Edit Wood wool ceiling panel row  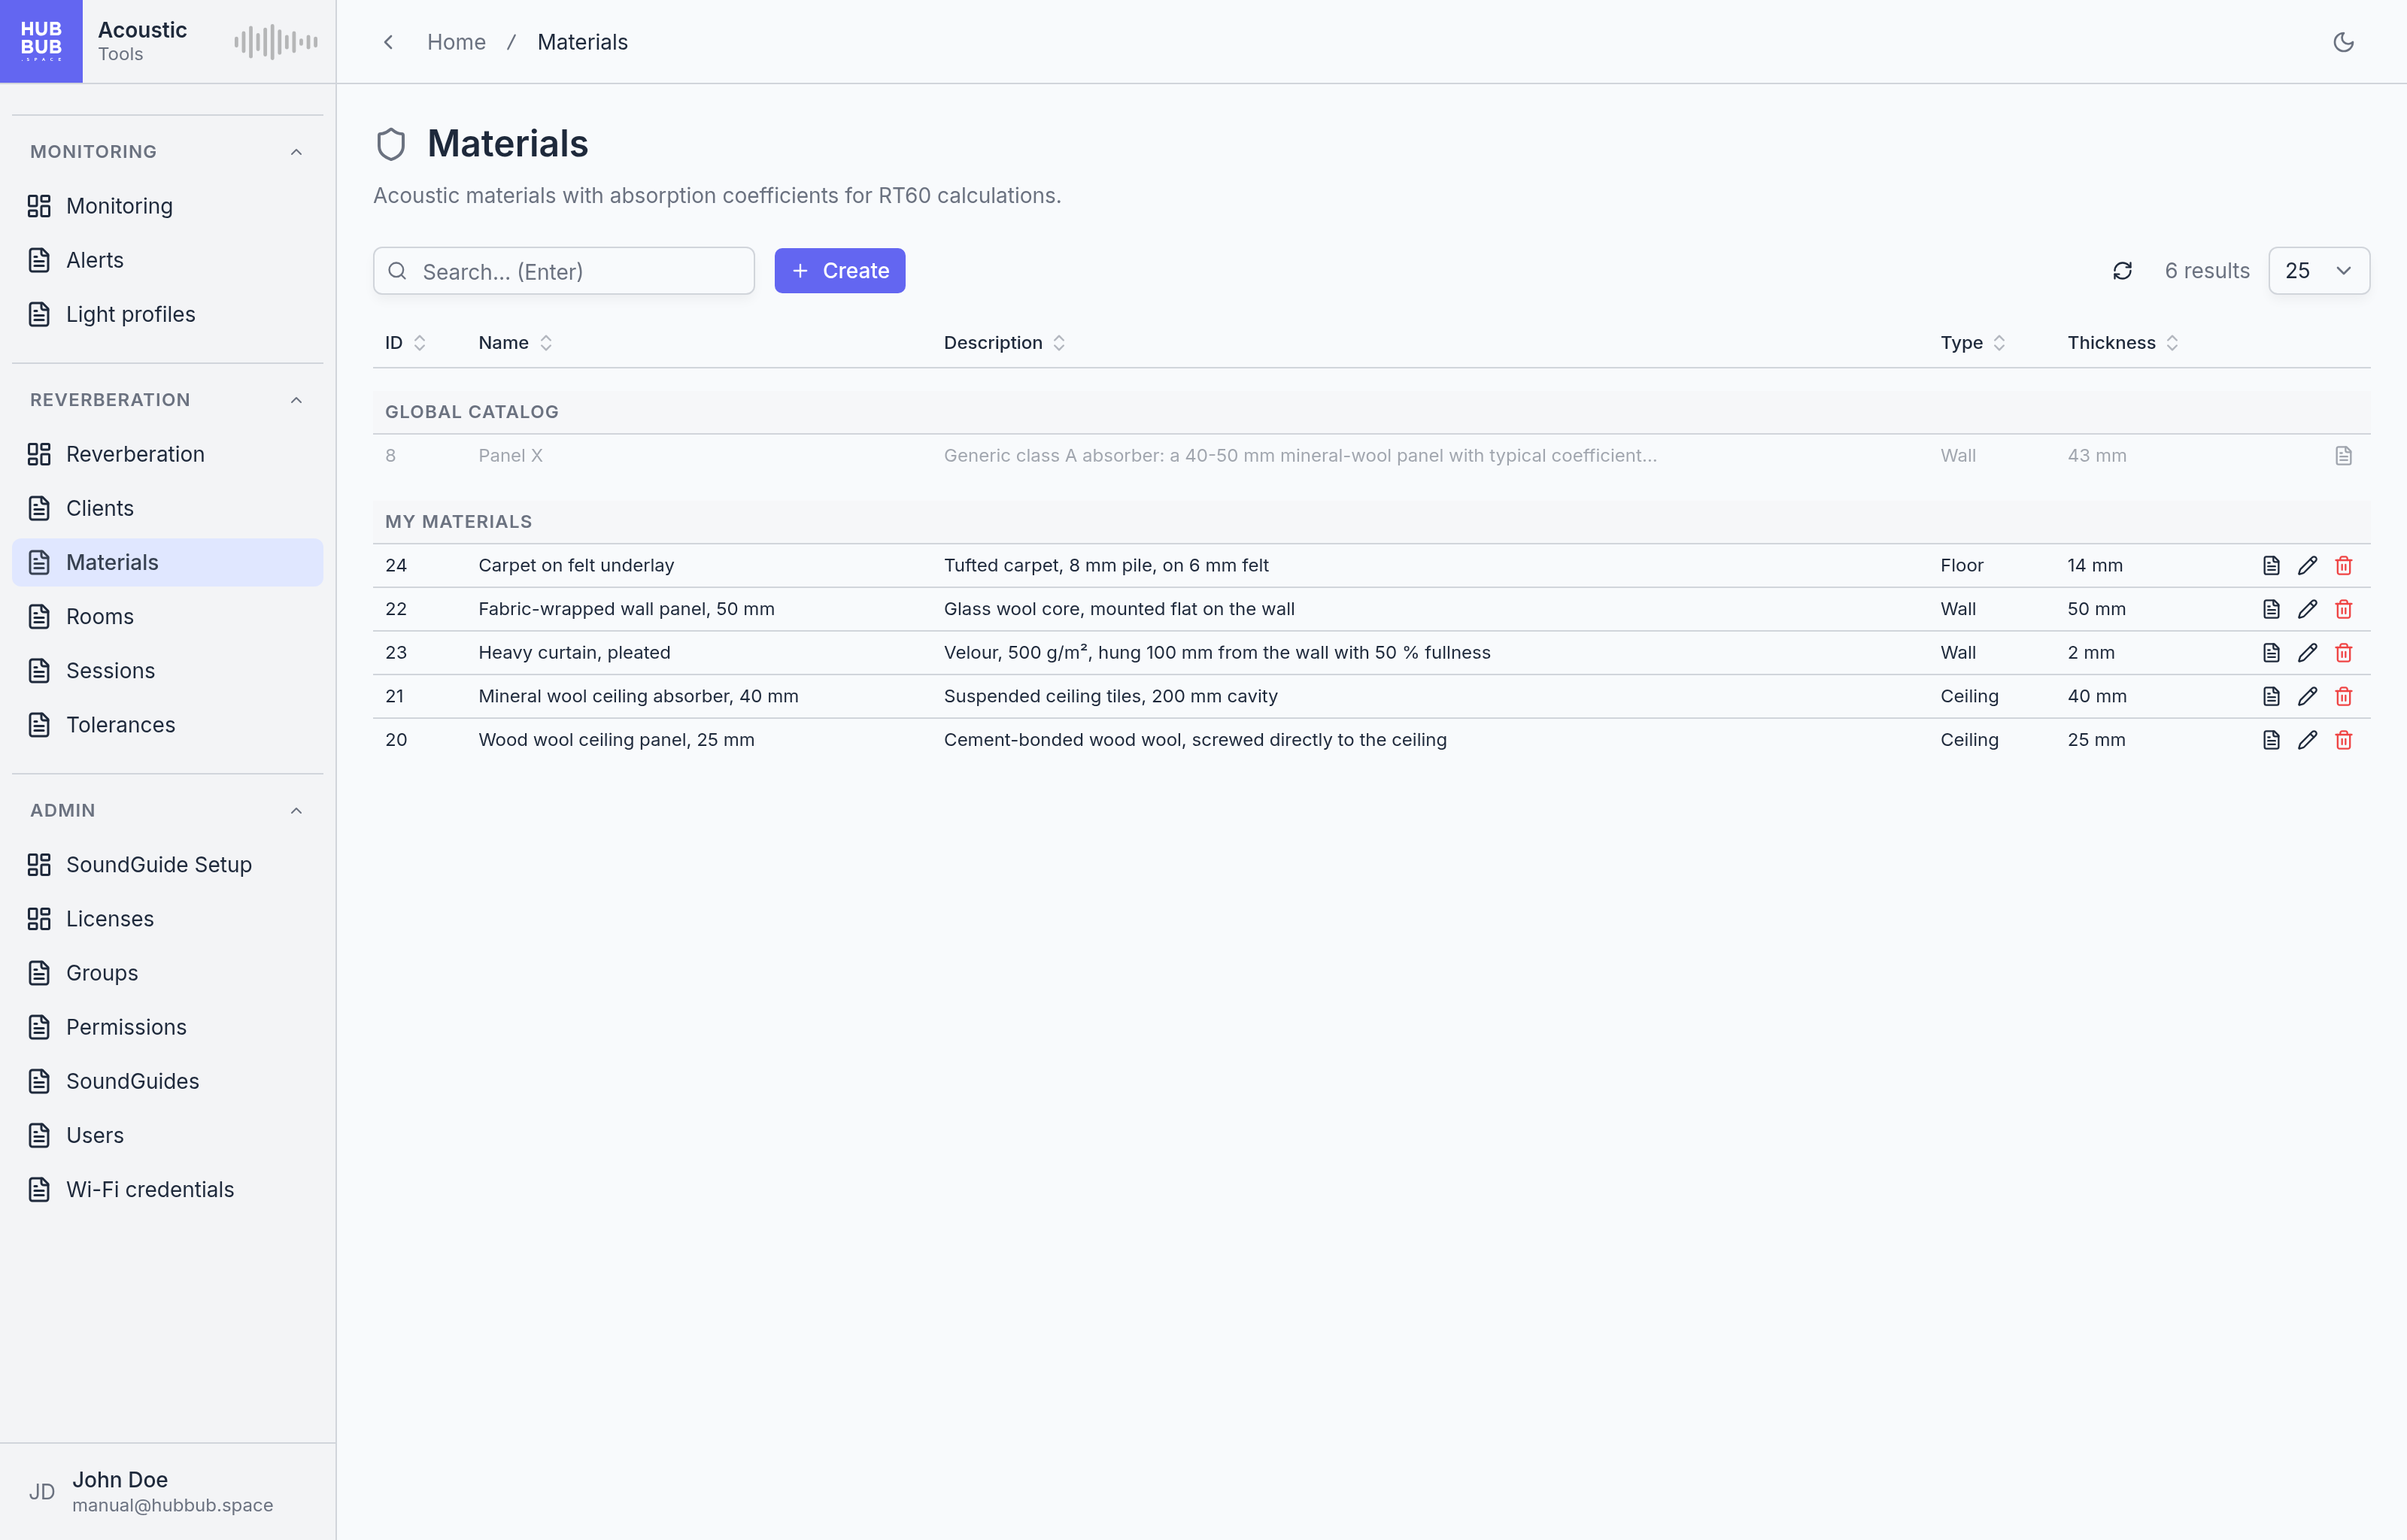(2307, 740)
